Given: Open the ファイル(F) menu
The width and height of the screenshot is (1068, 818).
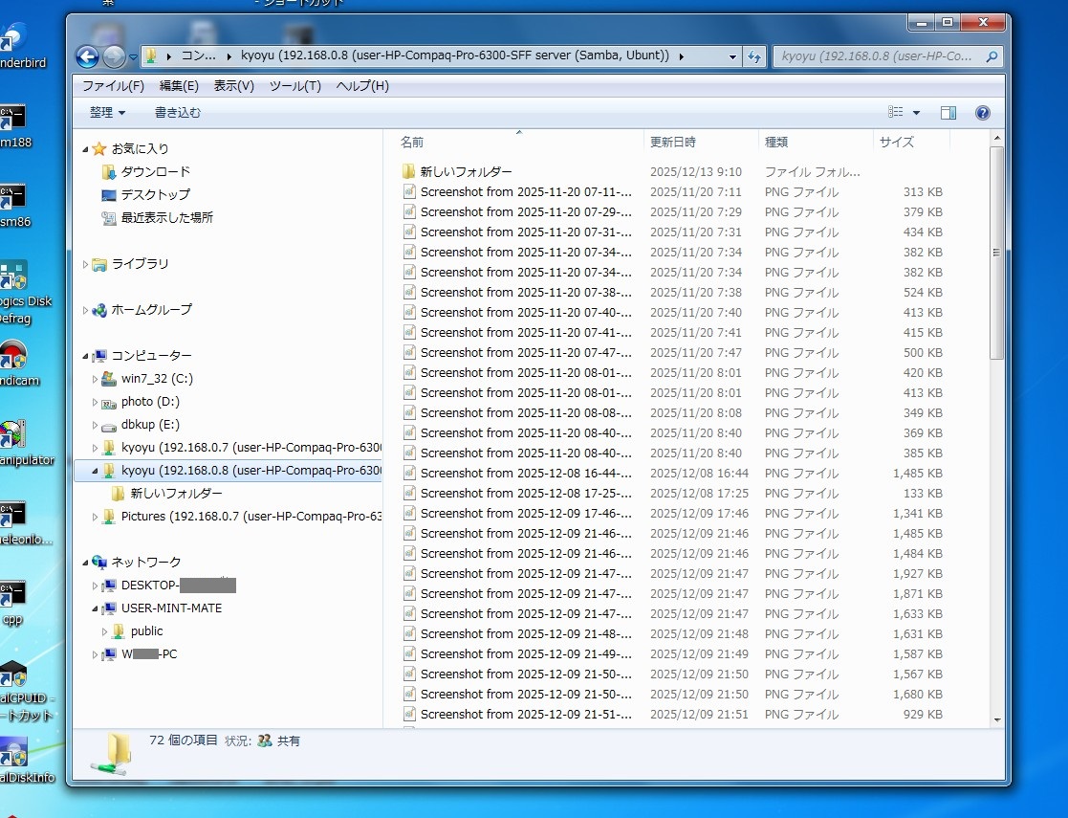Looking at the screenshot, I should [x=113, y=86].
